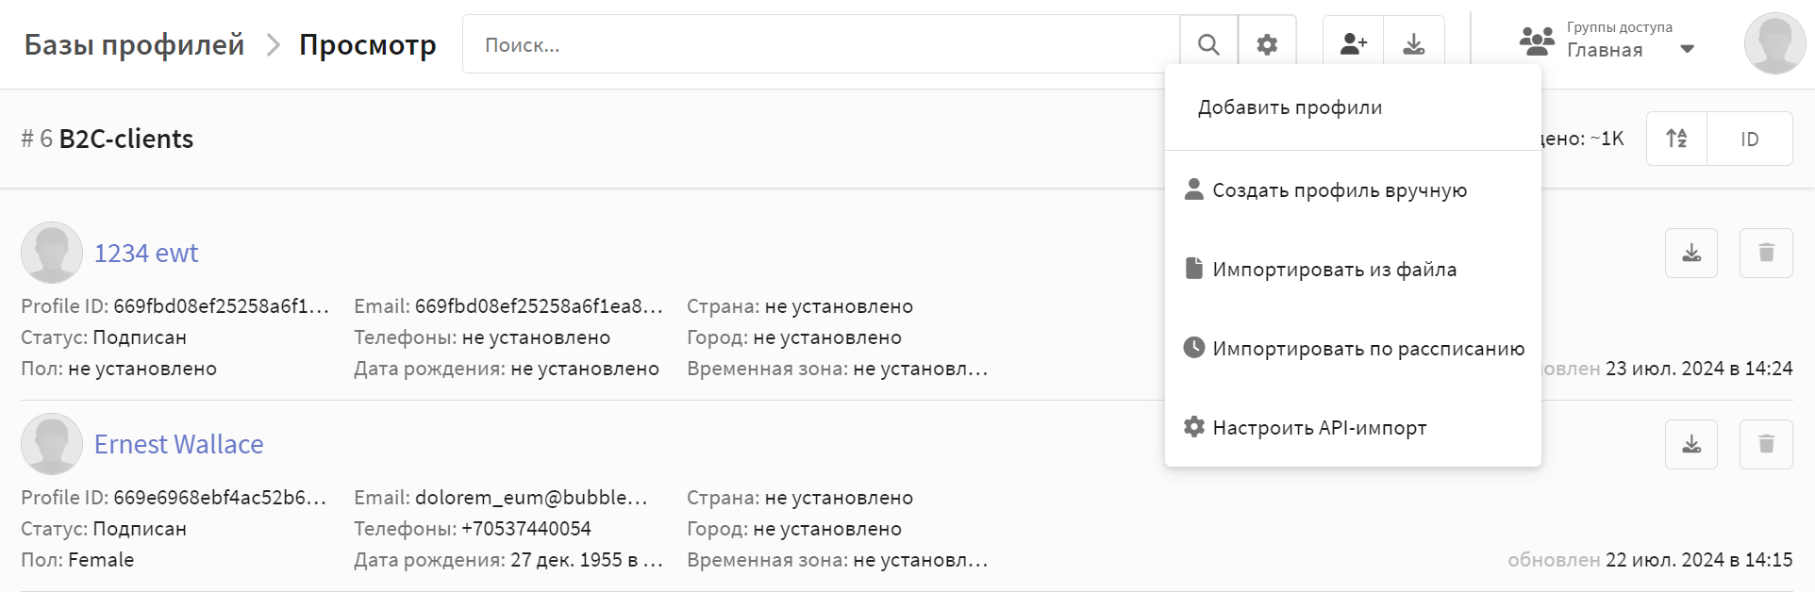Viewport: 1815px width, 592px height.
Task: Download Ernest Wallace profile
Action: 1691,444
